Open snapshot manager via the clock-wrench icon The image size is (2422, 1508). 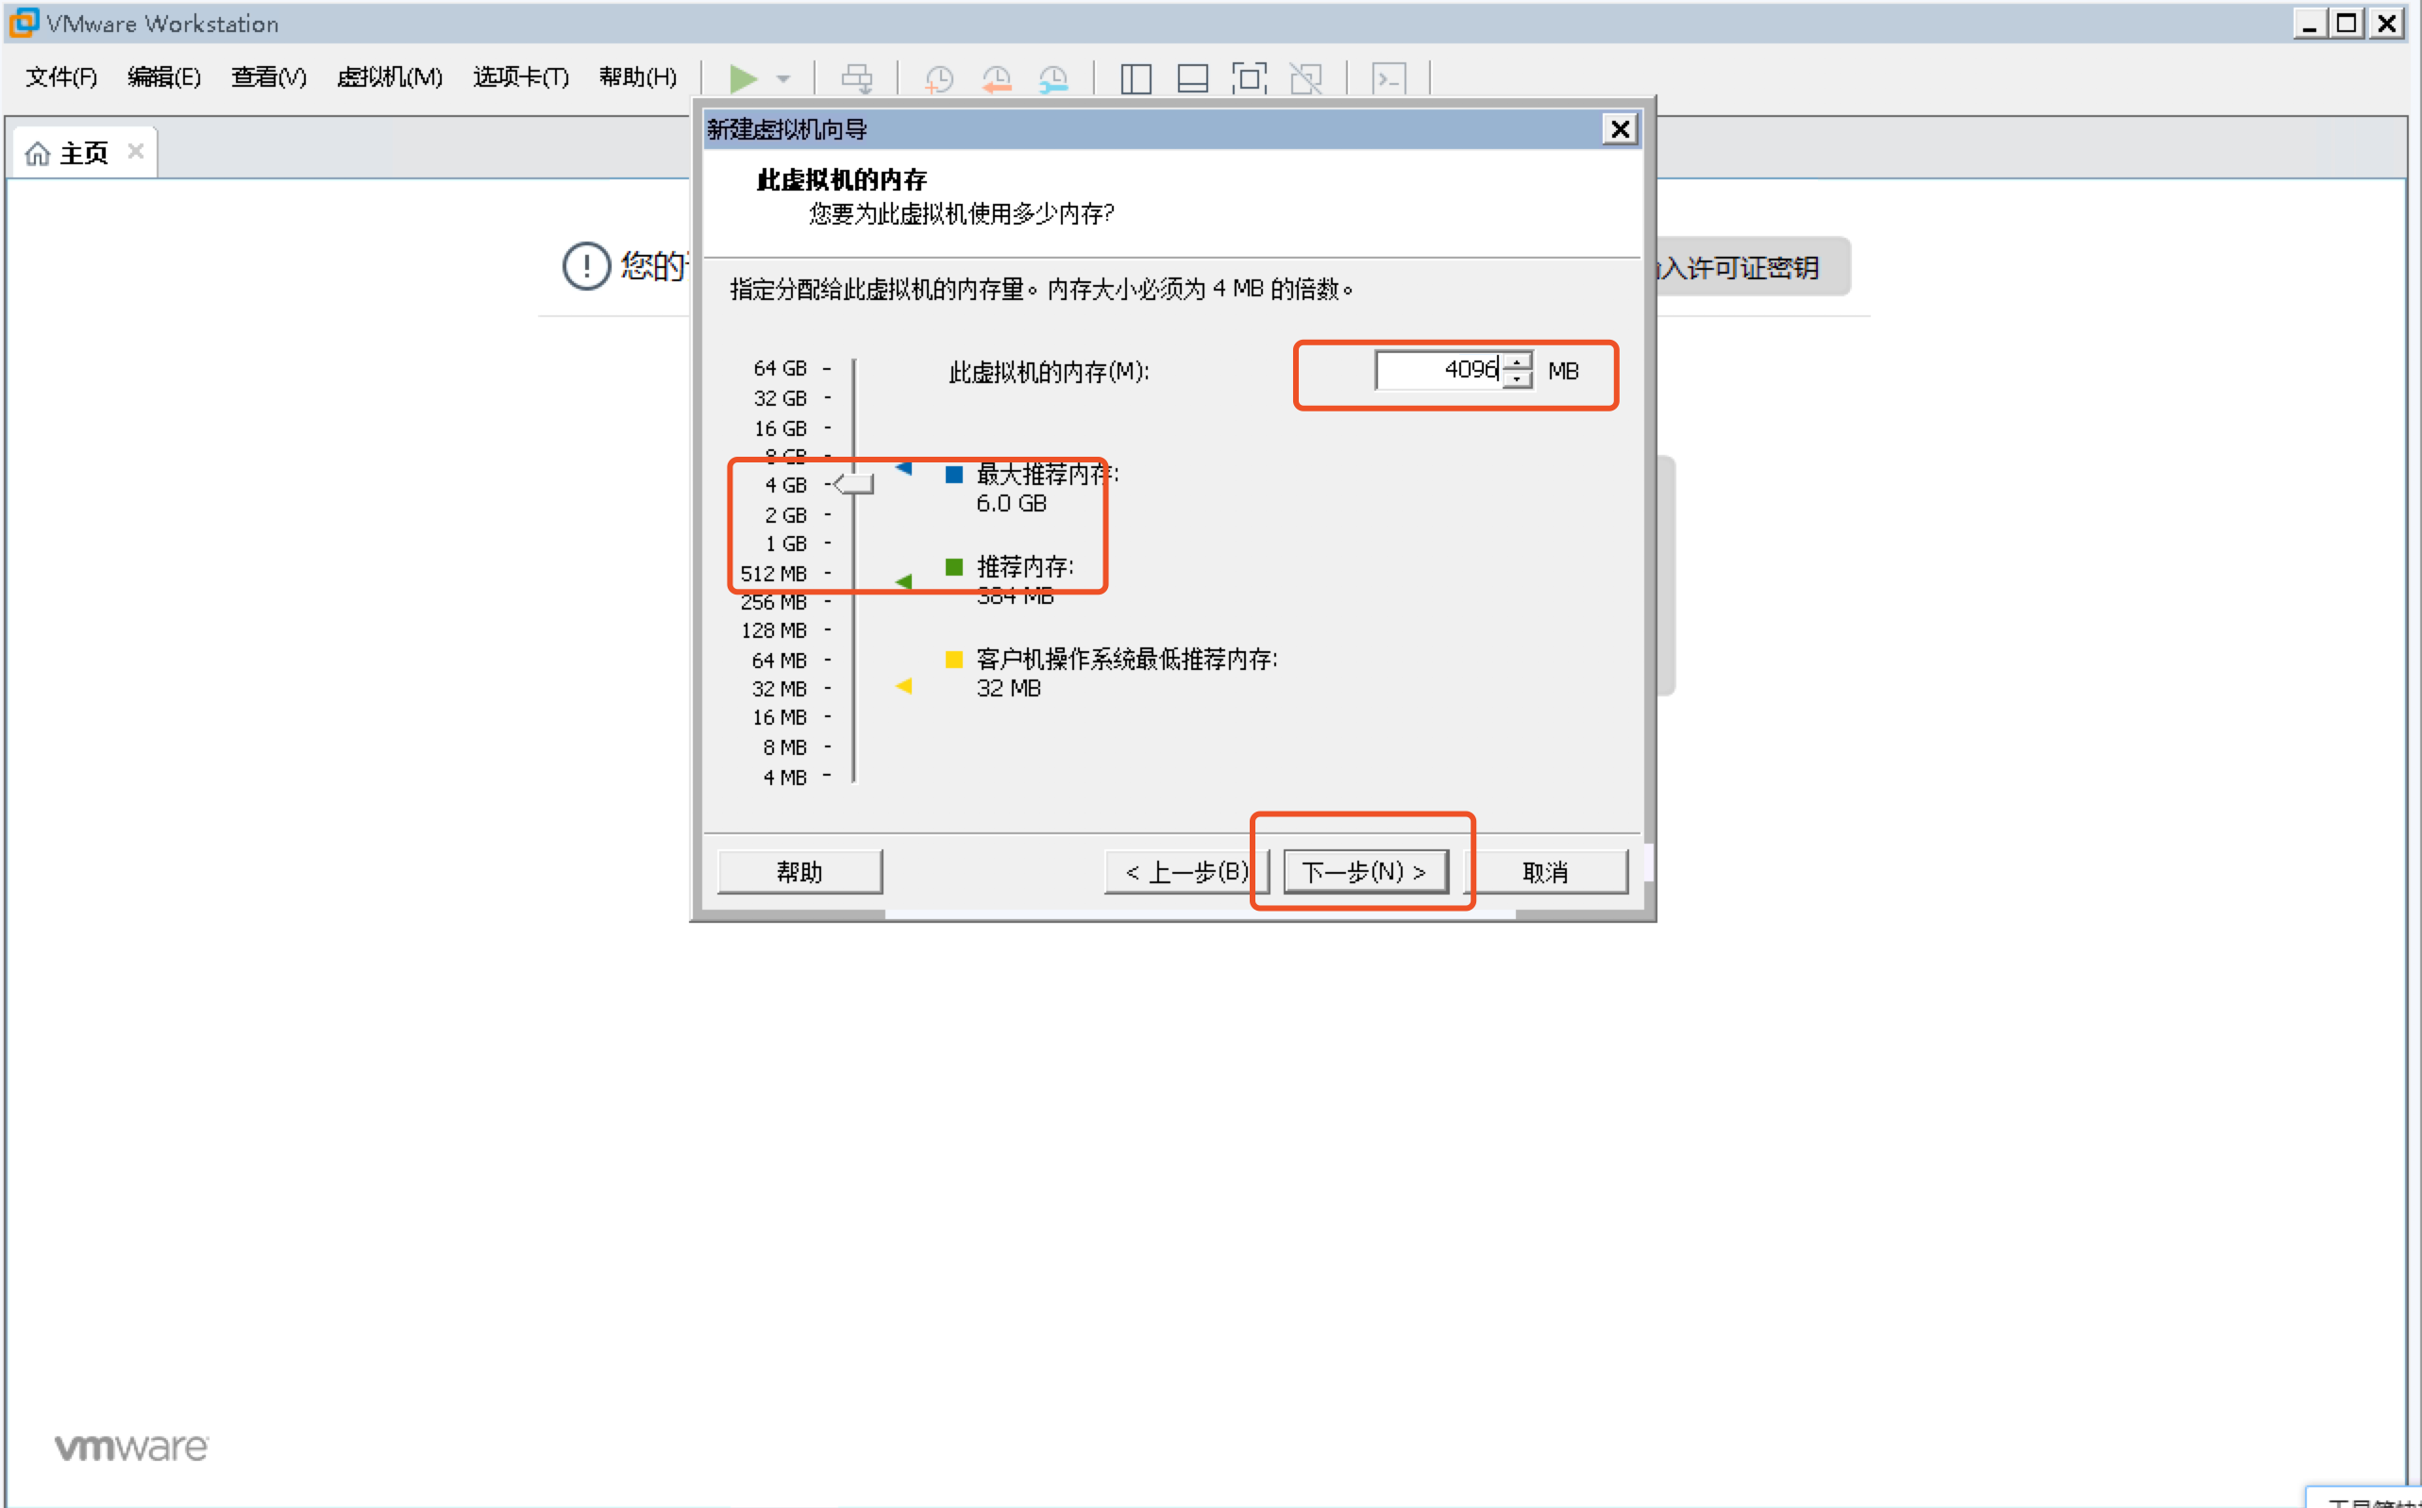pyautogui.click(x=1054, y=77)
